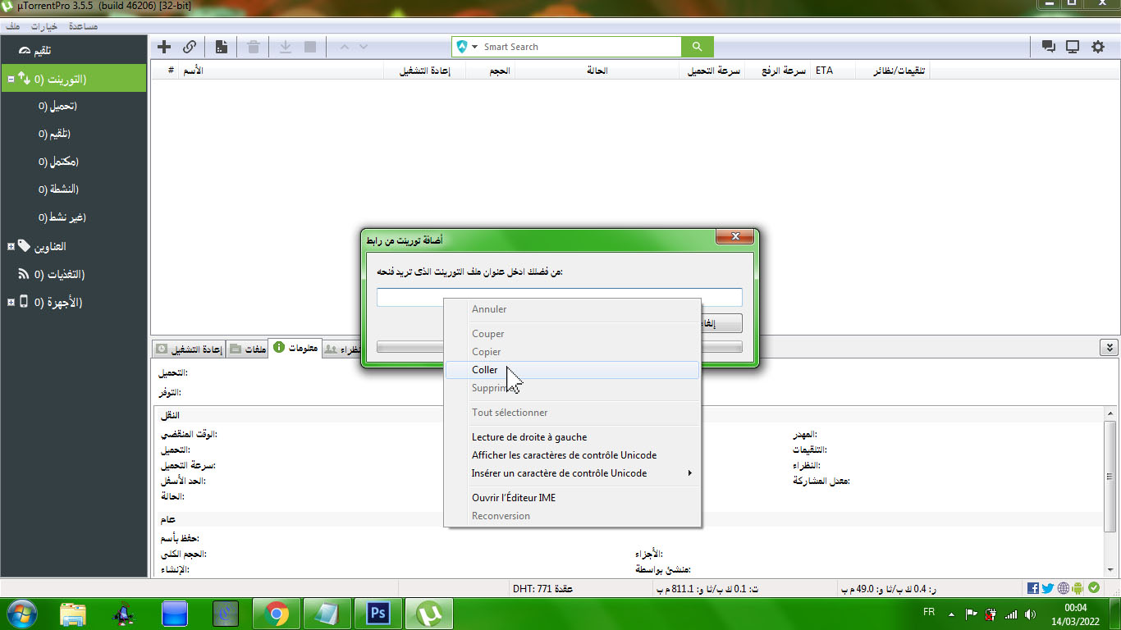Collapse the detail pane with double-chevron button
Image resolution: width=1121 pixels, height=630 pixels.
[x=1109, y=348]
